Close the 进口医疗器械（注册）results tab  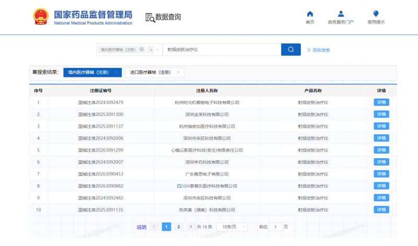pyautogui.click(x=178, y=72)
